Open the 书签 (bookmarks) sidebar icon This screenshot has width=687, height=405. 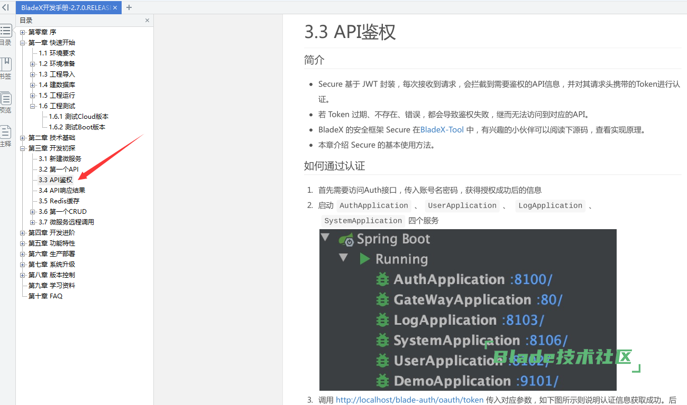click(x=5, y=68)
